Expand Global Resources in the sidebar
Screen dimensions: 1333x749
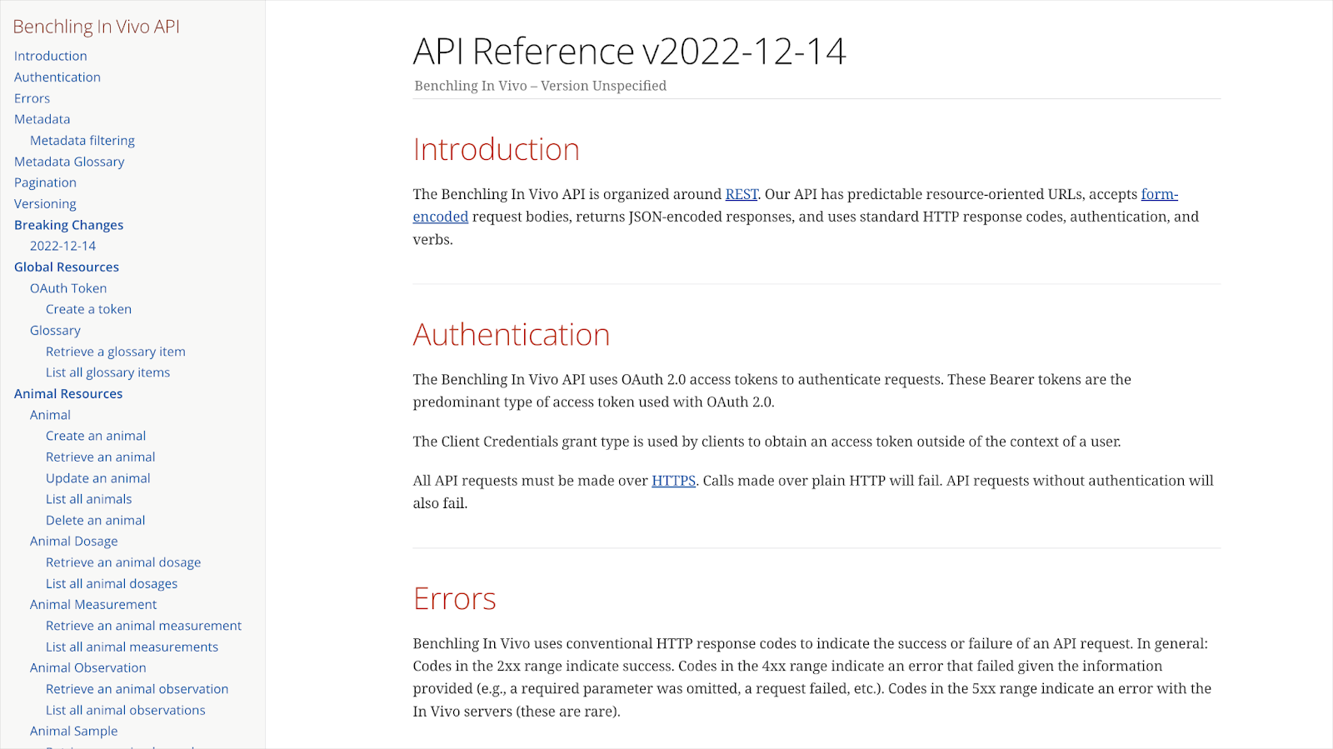[x=66, y=267]
